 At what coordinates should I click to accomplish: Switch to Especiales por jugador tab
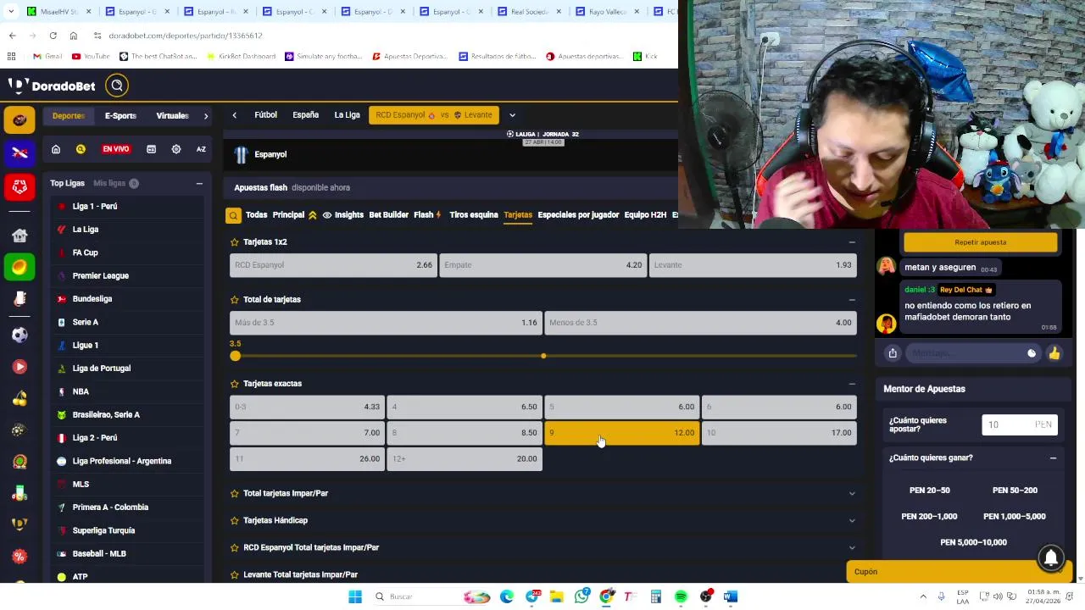578,215
